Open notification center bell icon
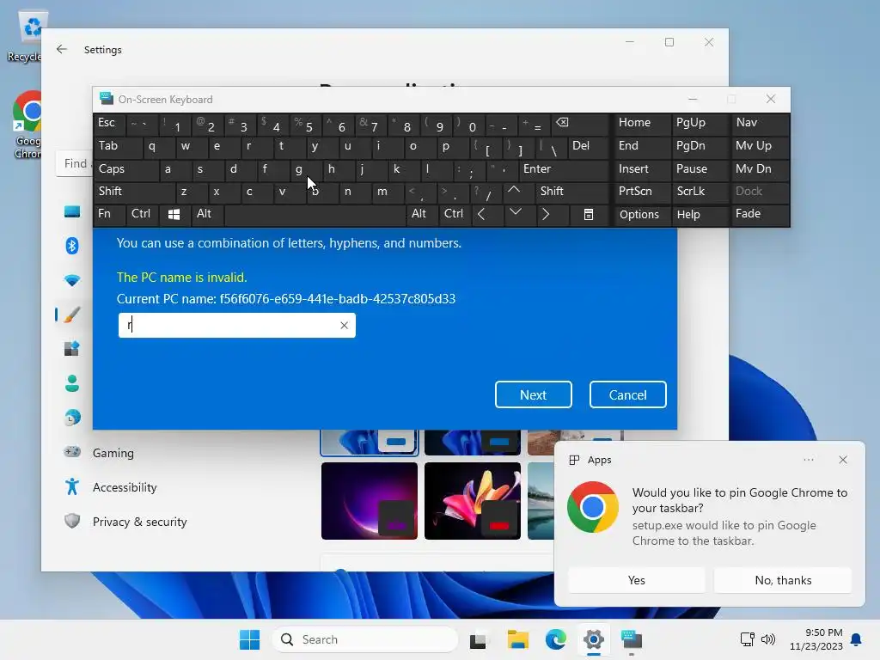 point(856,639)
